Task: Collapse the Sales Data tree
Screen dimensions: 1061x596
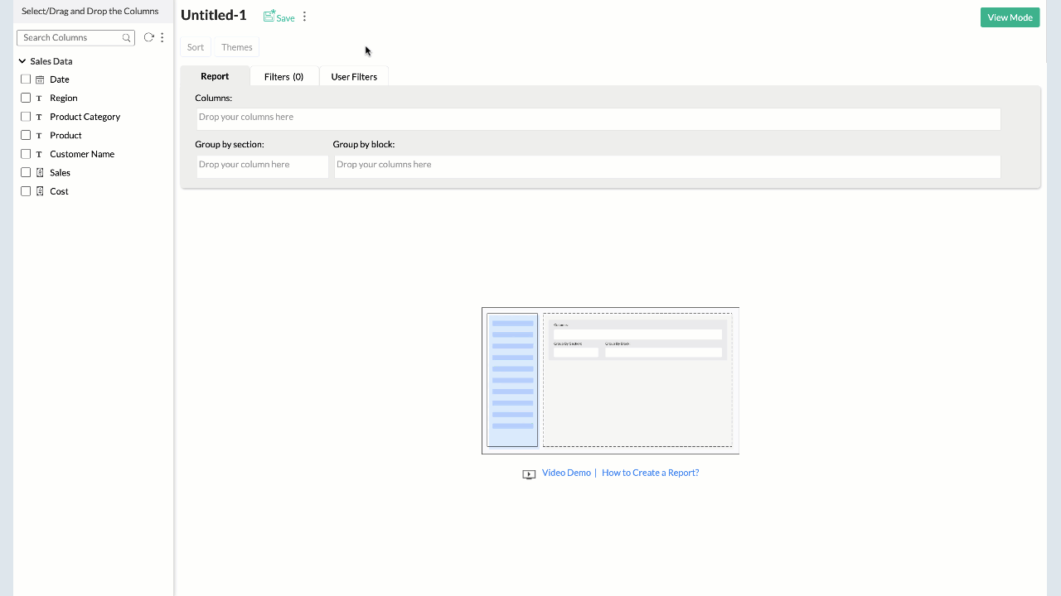Action: point(22,60)
